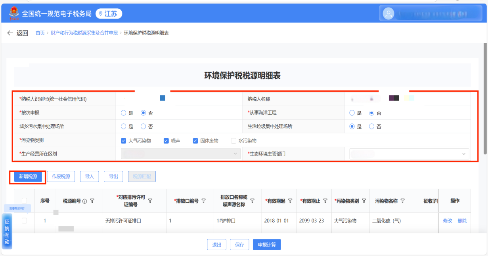Open 财产和行为税税源采集及合并申报 breadcrumb

pyautogui.click(x=84, y=33)
